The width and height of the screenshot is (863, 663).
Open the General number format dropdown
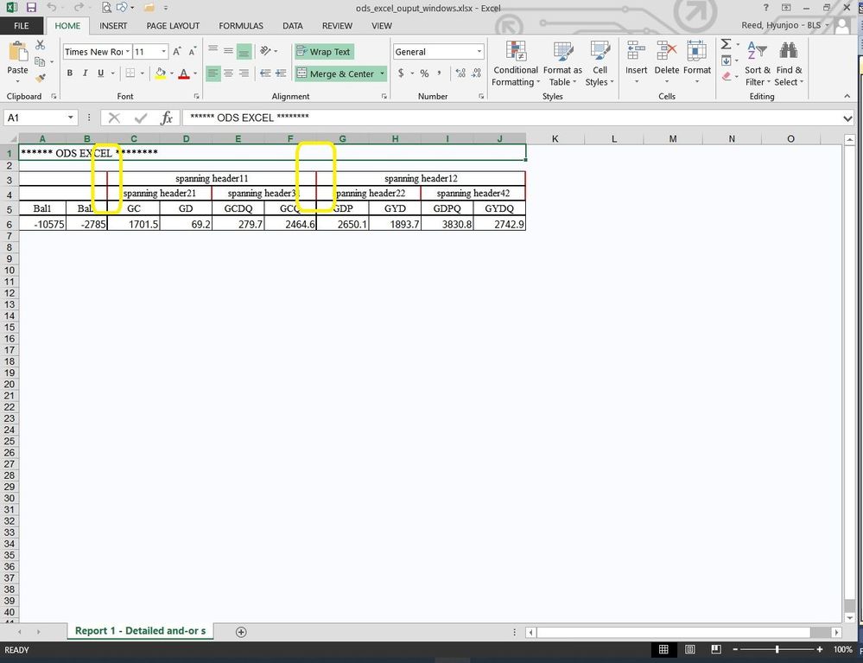click(479, 52)
